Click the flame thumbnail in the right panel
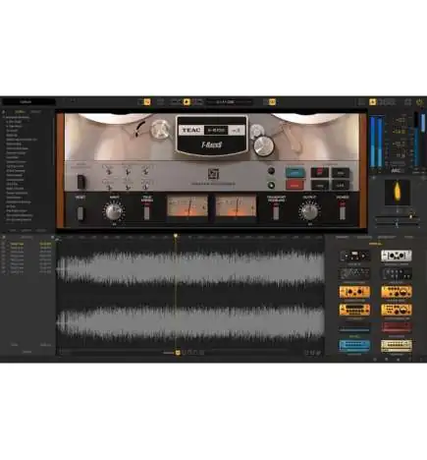Screen dimensions: 427x460 coord(397,192)
